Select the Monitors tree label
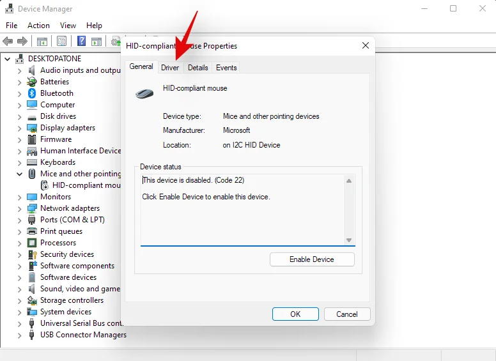 56,197
